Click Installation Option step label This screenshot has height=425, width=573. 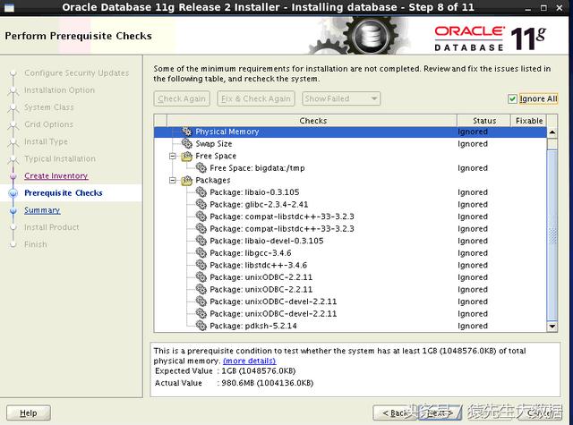click(x=59, y=90)
